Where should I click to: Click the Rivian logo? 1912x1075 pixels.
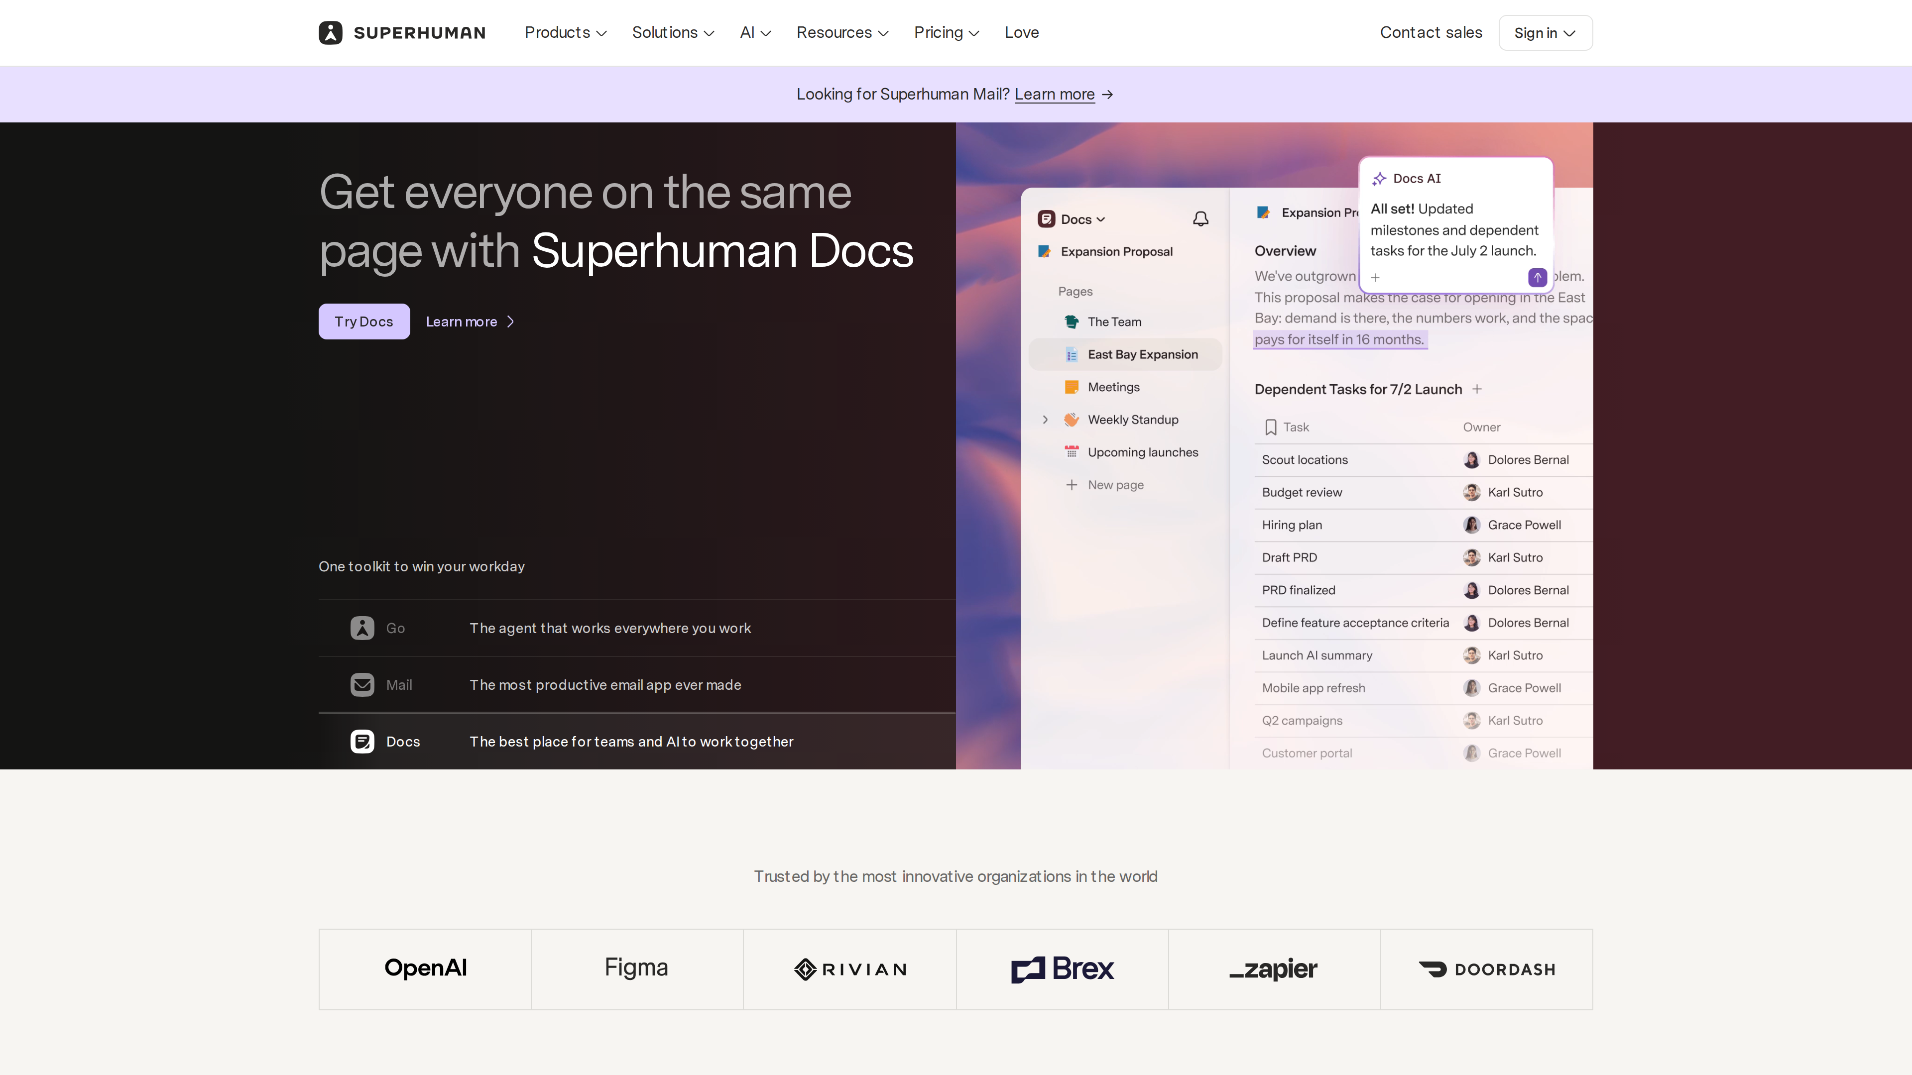[850, 969]
